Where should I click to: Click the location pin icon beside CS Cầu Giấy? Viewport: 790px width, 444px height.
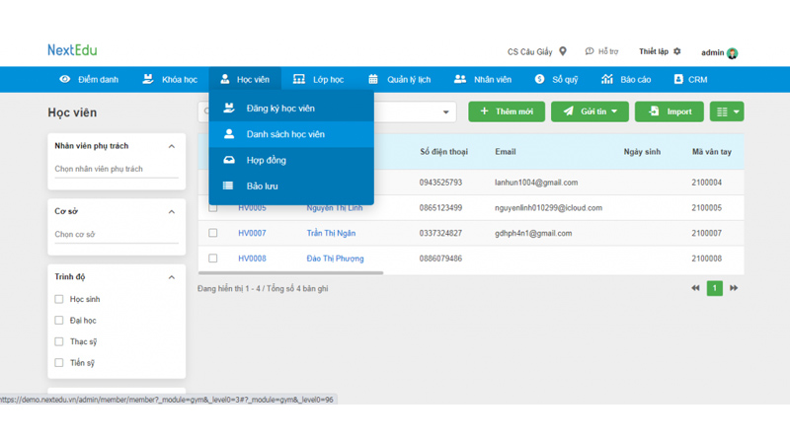pos(563,51)
